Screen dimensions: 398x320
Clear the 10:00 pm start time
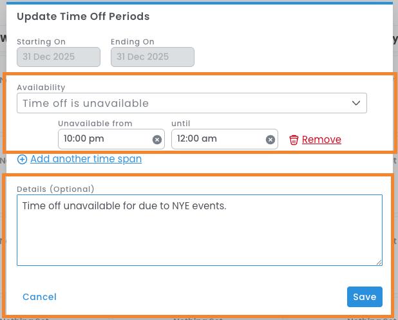click(x=157, y=139)
